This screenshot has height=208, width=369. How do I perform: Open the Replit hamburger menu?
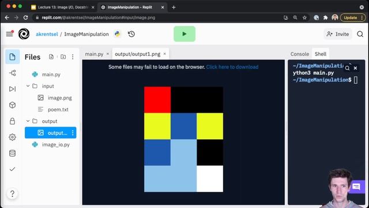[9, 34]
